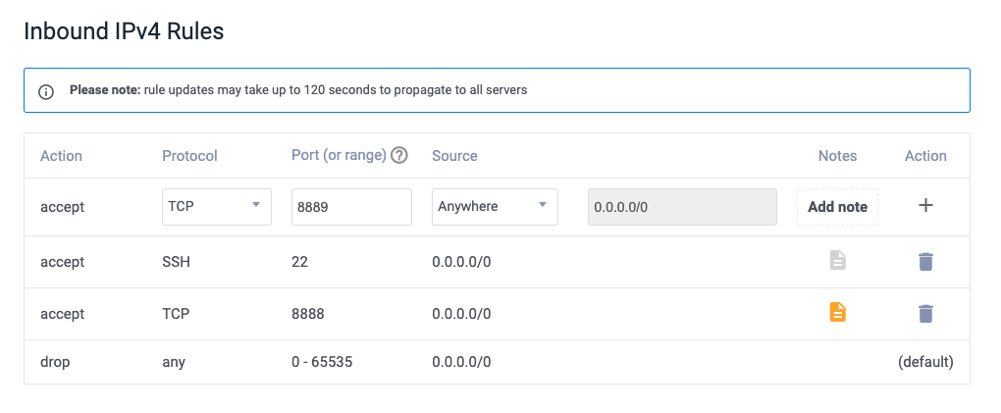Open the orange note icon for port 8888
1001x413 pixels.
pyautogui.click(x=837, y=313)
